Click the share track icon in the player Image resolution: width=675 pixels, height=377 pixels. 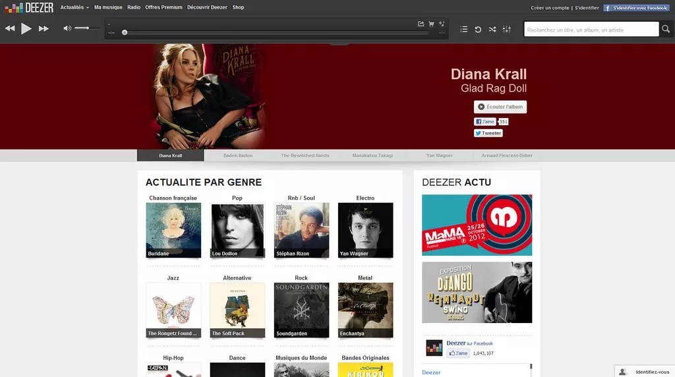coord(421,24)
